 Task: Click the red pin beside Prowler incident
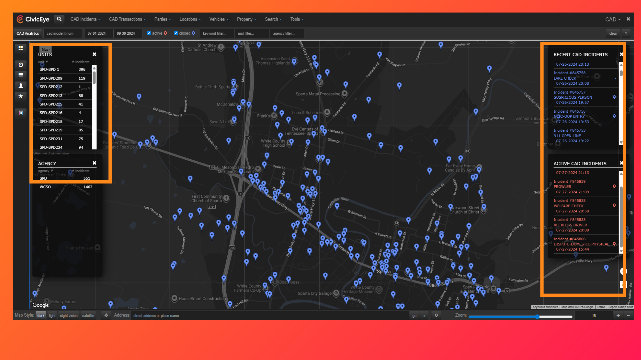(x=614, y=186)
